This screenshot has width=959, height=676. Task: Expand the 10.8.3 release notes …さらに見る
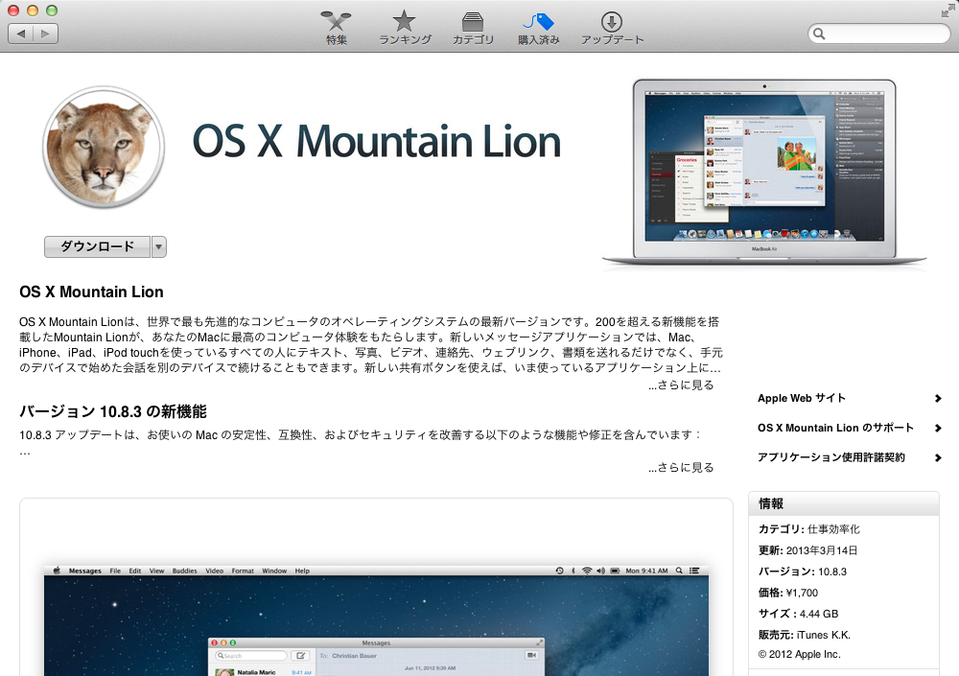tap(681, 467)
